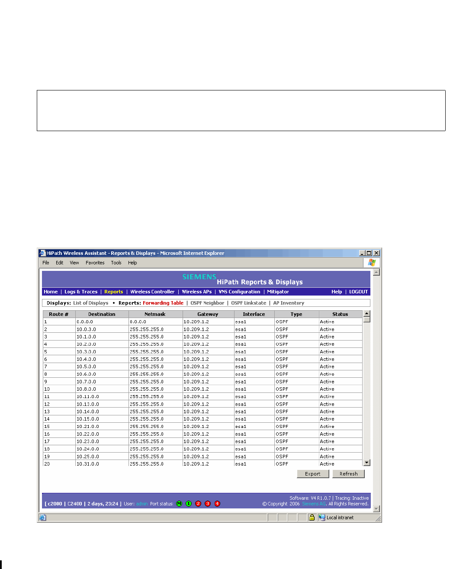
Task: Open the Favorites menu
Action: tap(95, 263)
